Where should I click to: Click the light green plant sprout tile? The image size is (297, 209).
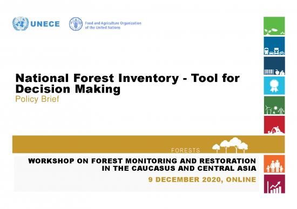pos(274,26)
